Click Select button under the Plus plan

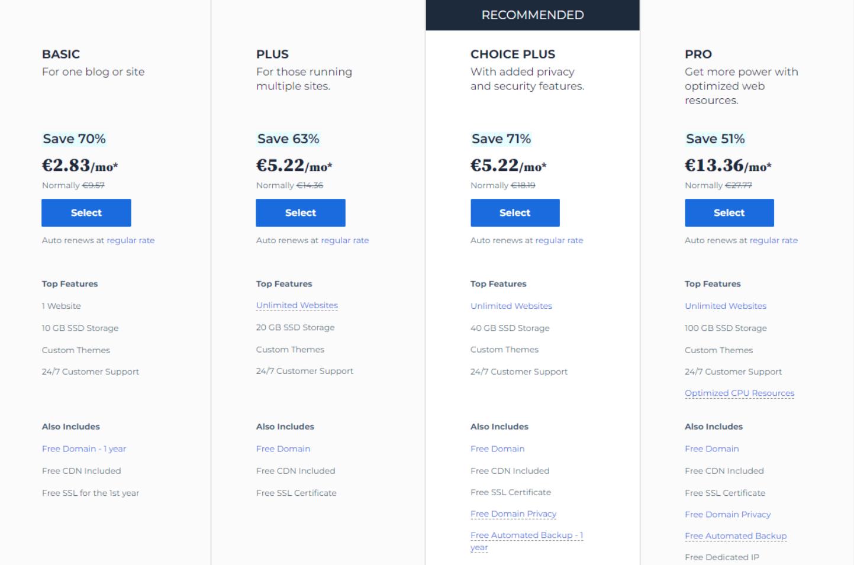click(301, 212)
